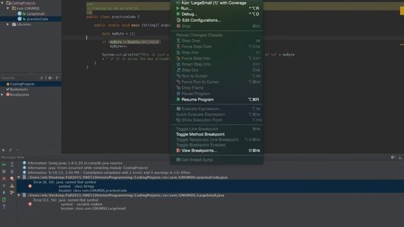Click the 'myByte++;' code line

click(119, 46)
